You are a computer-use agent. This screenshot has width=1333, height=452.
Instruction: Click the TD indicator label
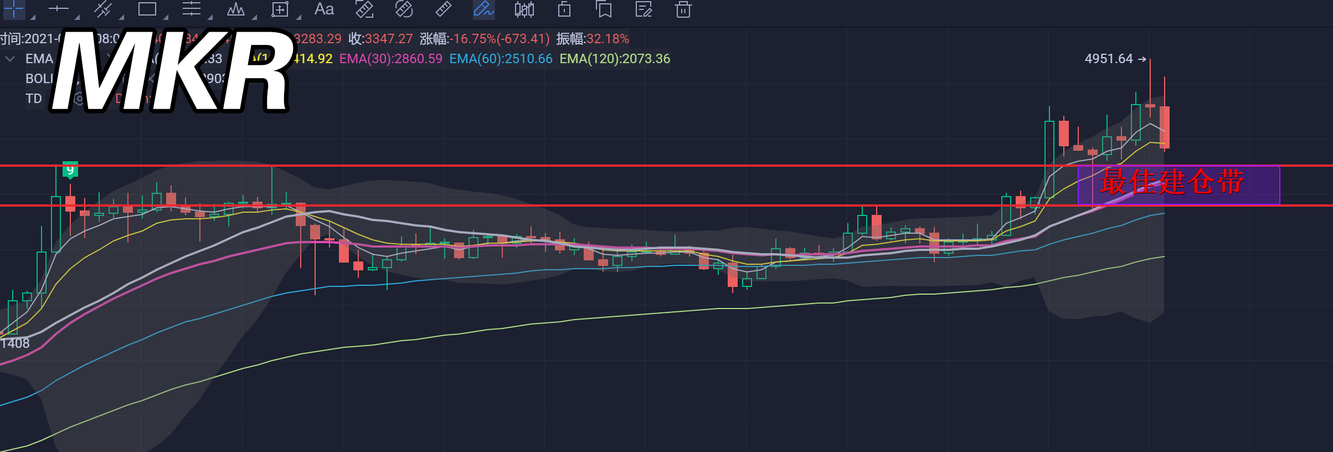(34, 99)
